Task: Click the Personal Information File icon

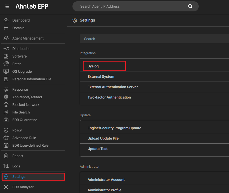Action: pos(6,79)
